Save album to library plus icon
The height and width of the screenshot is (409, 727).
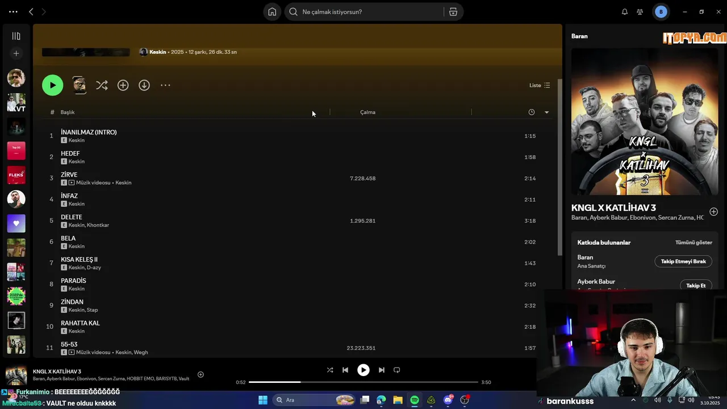click(123, 85)
